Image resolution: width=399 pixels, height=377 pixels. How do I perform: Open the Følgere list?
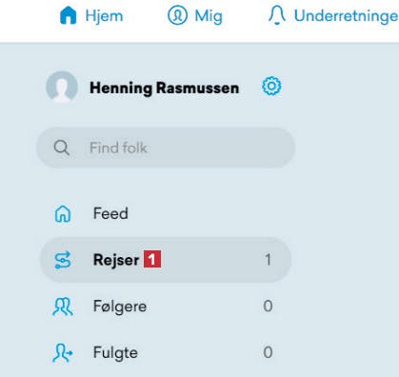[x=166, y=307]
